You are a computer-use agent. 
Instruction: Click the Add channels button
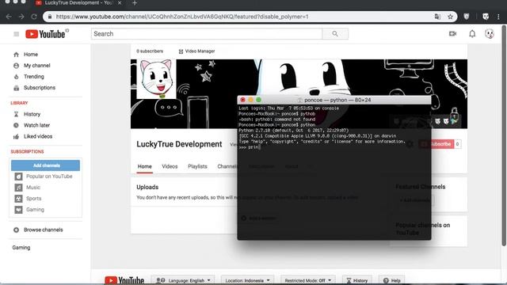click(x=46, y=165)
